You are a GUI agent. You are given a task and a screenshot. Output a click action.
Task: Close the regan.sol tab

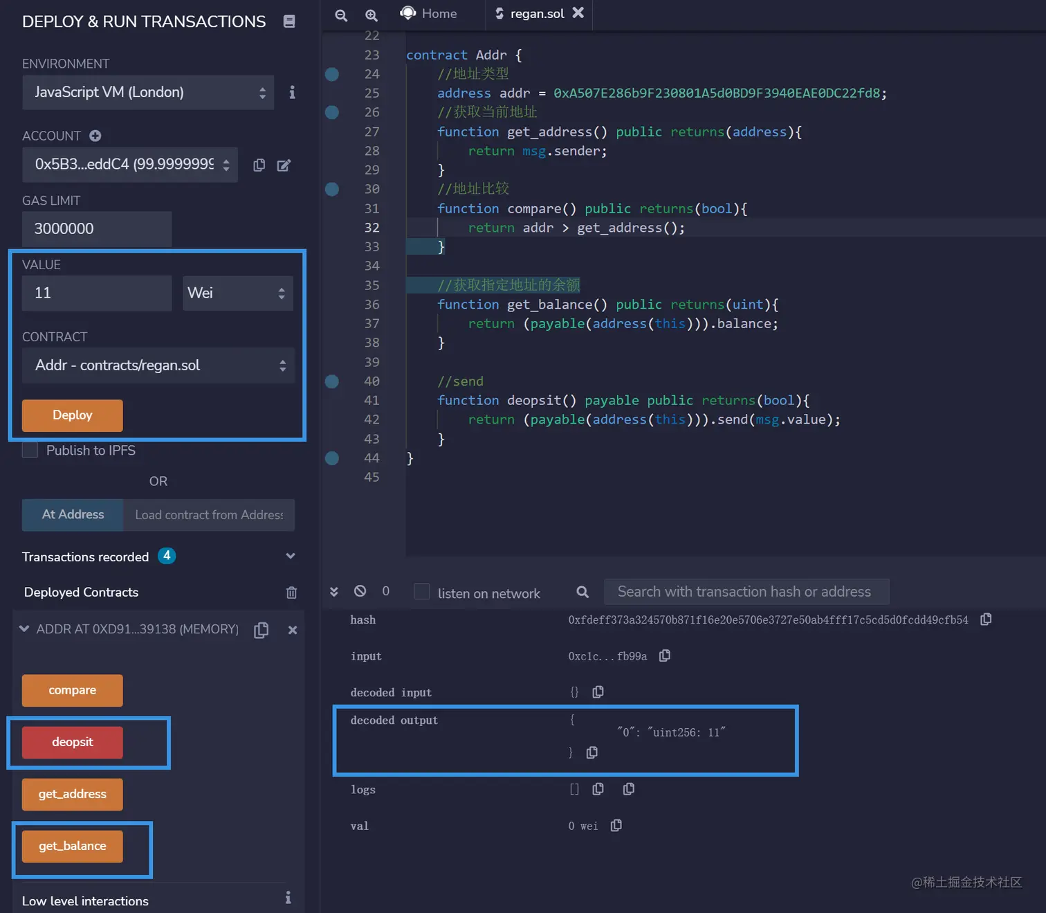(x=578, y=12)
